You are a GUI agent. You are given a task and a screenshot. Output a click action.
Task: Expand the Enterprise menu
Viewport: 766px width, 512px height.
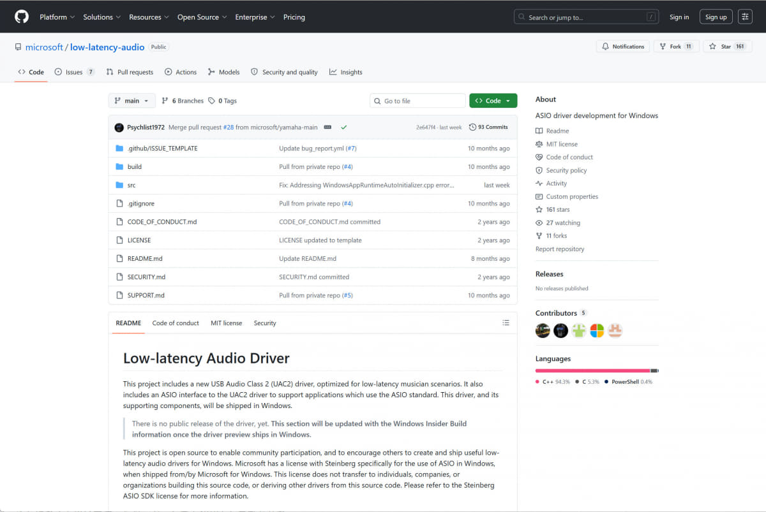(x=255, y=17)
